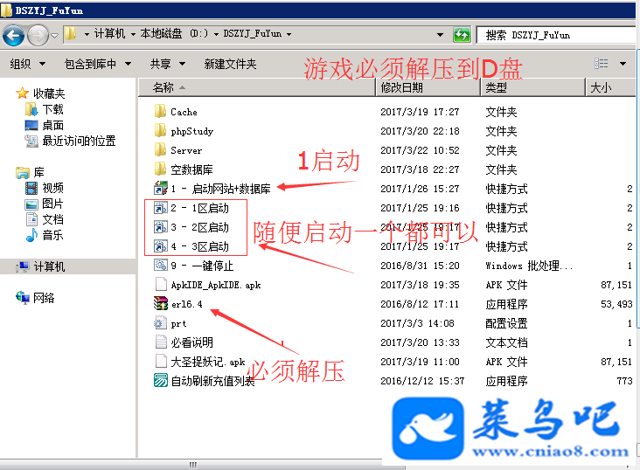Click the Windows 批处理 type cell
This screenshot has height=470, width=640.
tap(529, 266)
